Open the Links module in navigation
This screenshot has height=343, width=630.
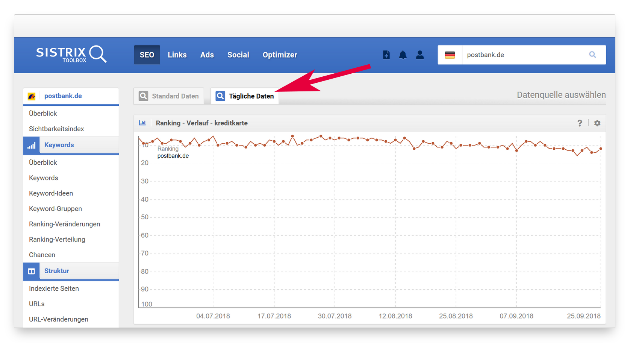click(177, 55)
